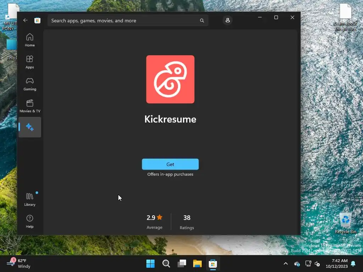Open the Windows Start menu

(x=150, y=263)
